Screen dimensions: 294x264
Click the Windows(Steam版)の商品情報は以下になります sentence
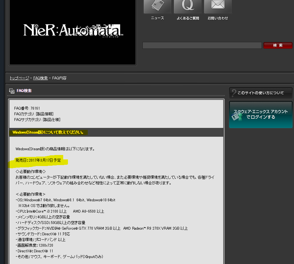(x=55, y=149)
